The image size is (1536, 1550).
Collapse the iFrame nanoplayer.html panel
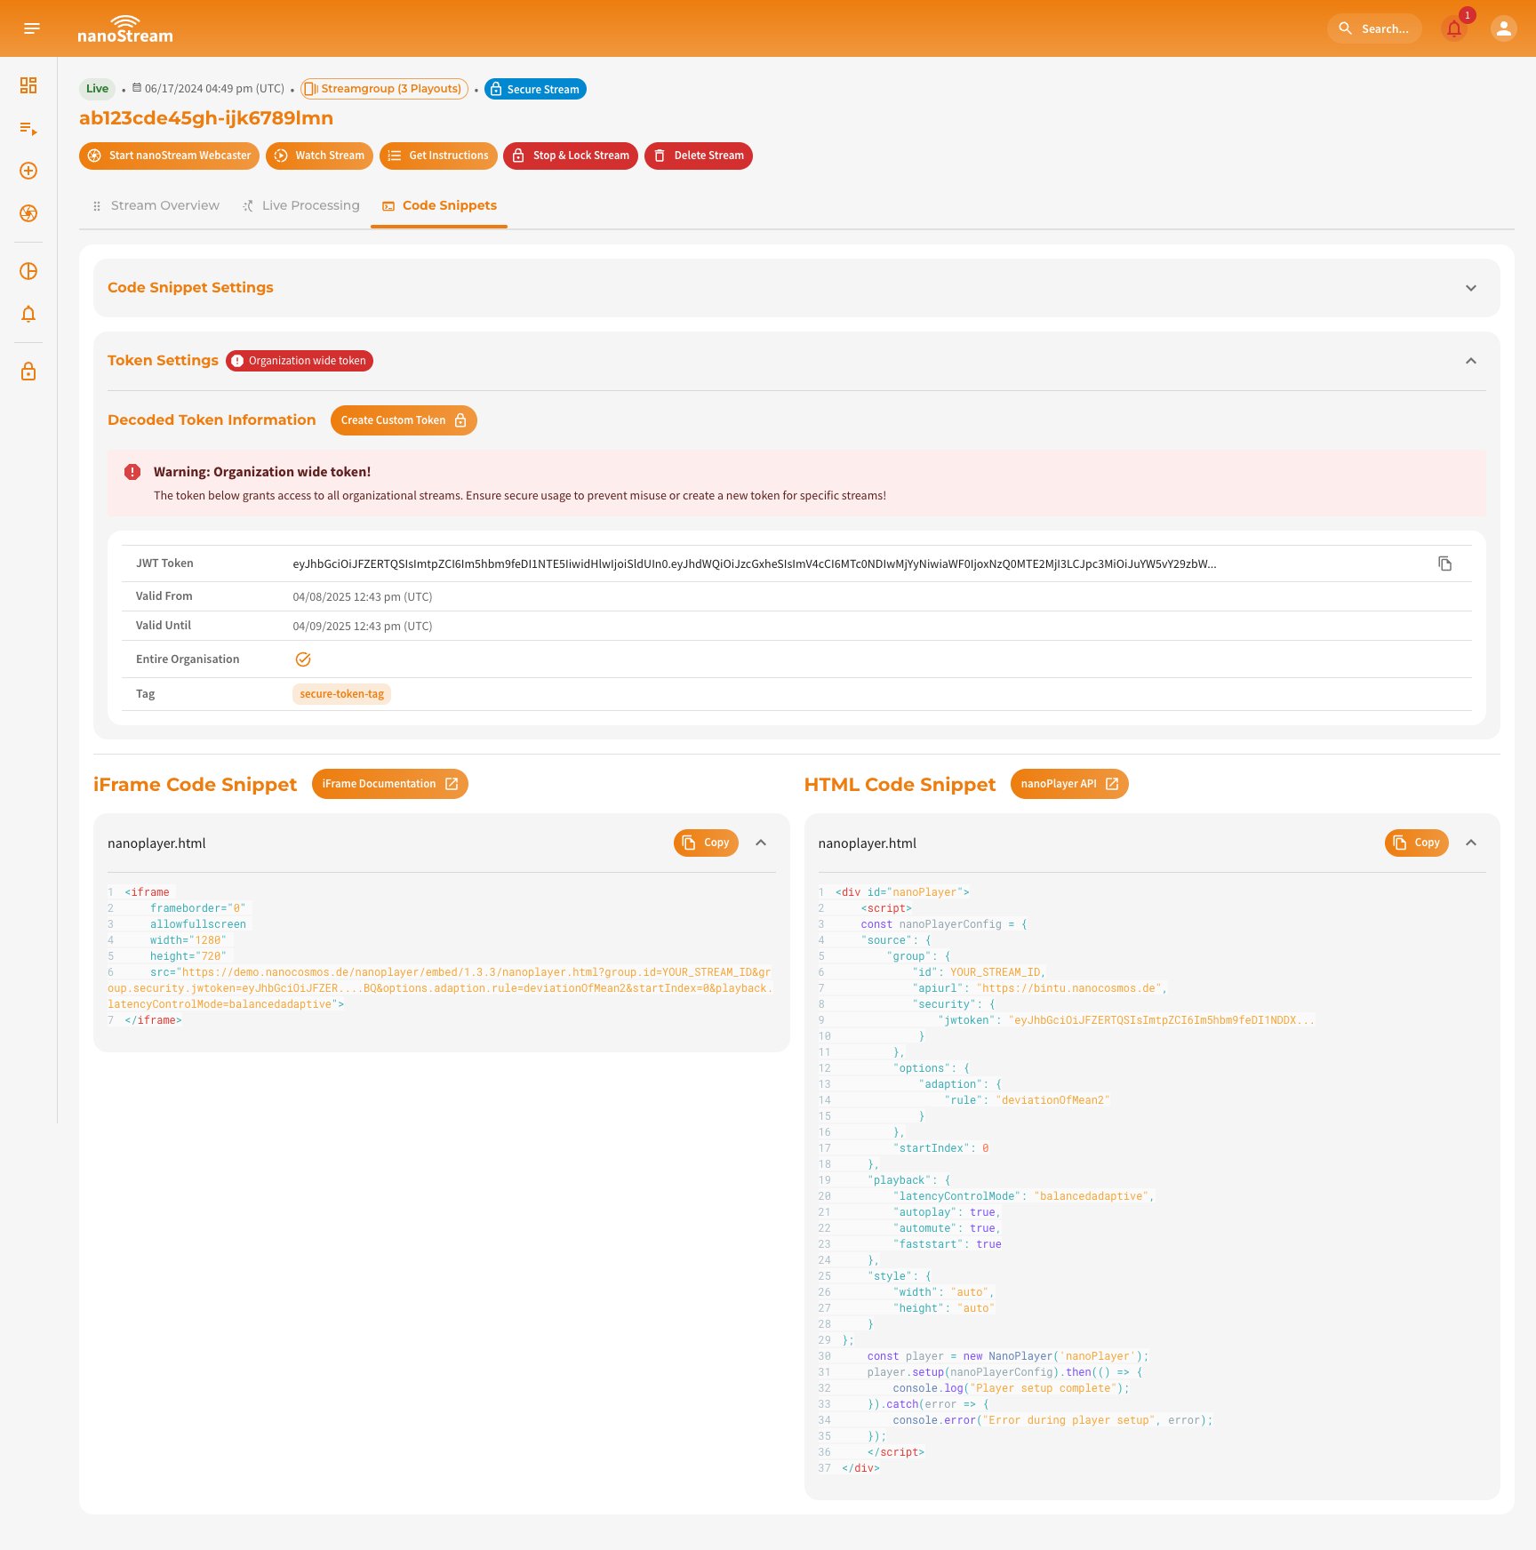point(761,843)
